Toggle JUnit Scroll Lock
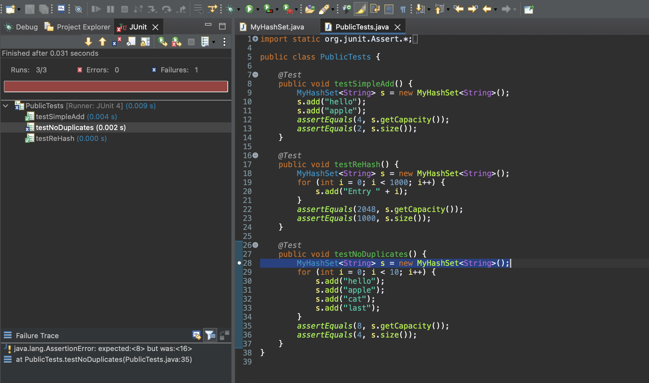Screen dimensions: 649x383 coord(145,42)
